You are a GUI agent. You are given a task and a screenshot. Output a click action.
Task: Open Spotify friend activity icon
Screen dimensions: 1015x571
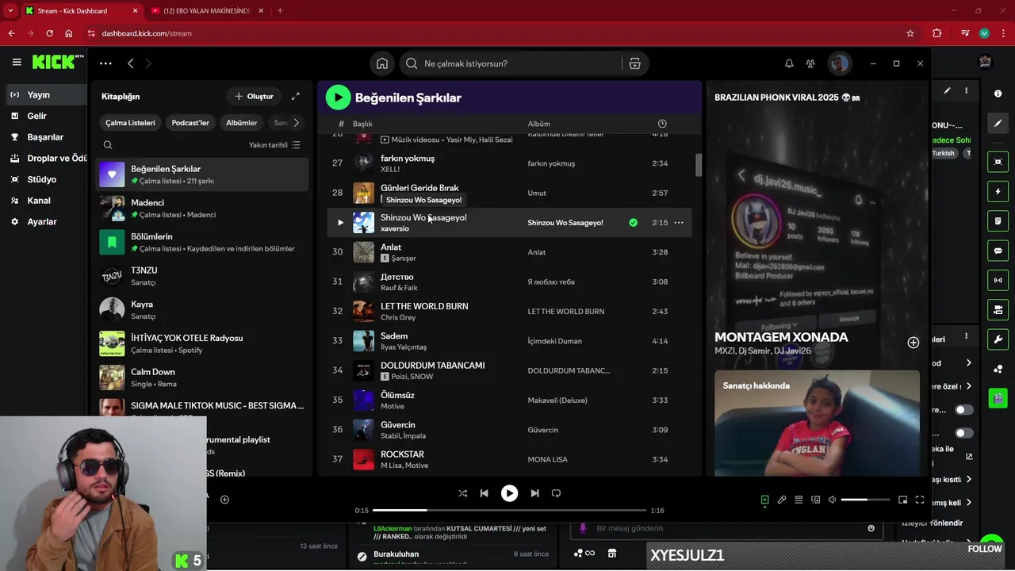coord(810,63)
